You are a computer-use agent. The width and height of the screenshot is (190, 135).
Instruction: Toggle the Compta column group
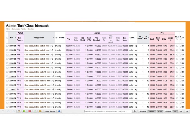tap(168, 111)
